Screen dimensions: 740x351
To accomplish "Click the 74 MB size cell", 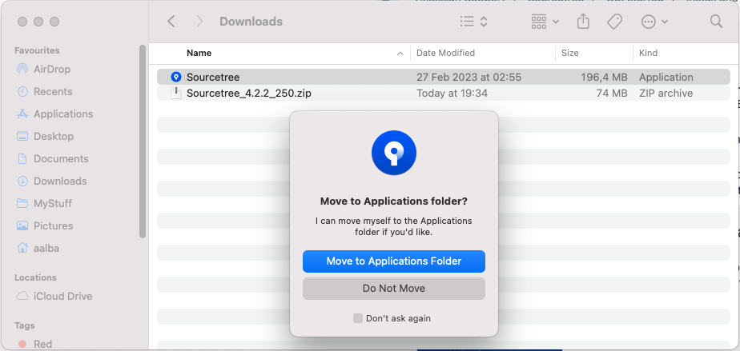I will pos(612,94).
